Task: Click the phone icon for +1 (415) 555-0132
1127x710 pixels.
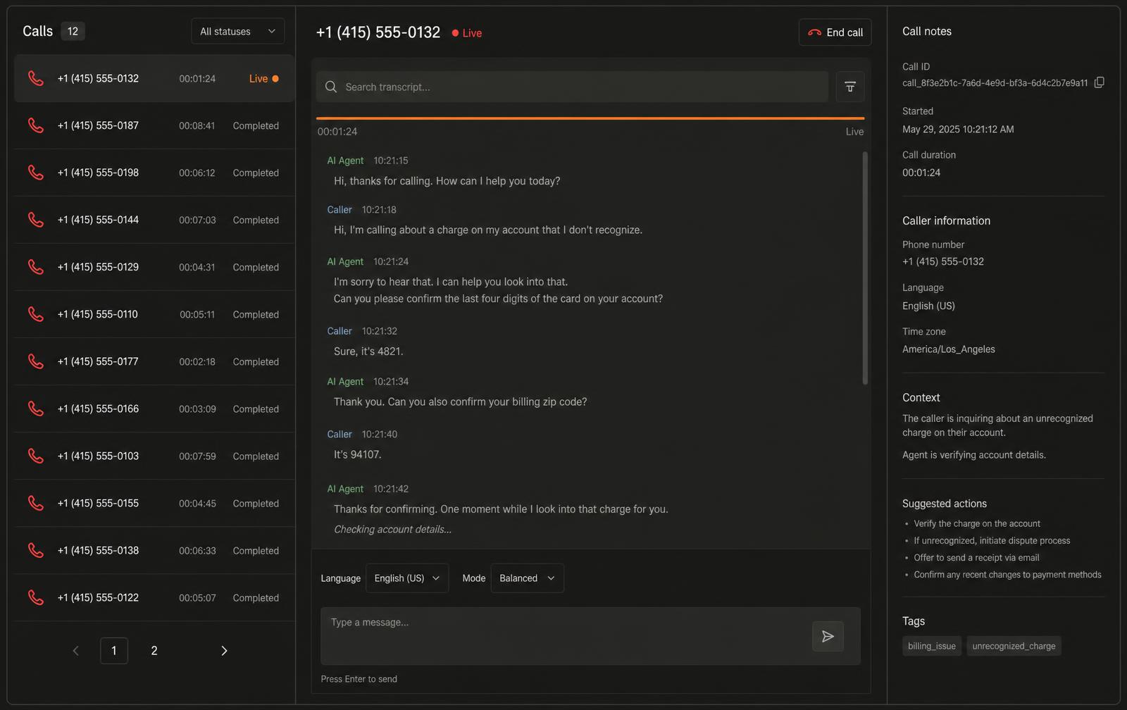Action: (x=35, y=78)
